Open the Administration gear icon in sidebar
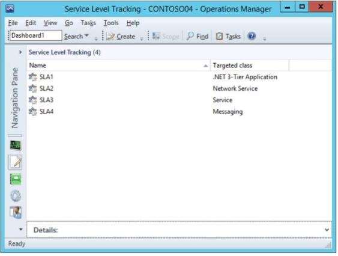338x256 pixels. point(16,196)
